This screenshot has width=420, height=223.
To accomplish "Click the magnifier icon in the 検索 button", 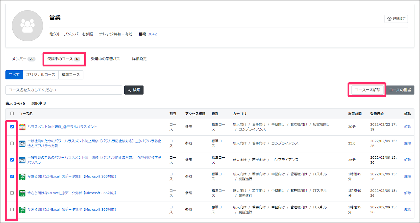I will coord(129,90).
